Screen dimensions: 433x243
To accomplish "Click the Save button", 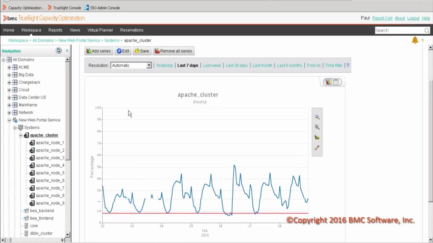I will tap(142, 51).
